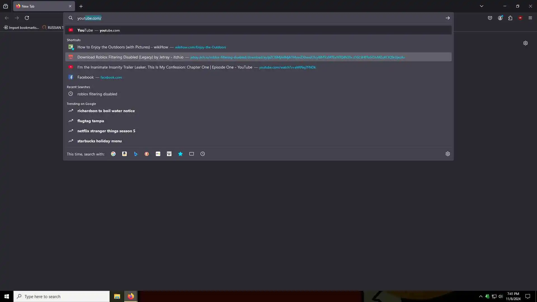Search history using the clock icon
Image resolution: width=537 pixels, height=302 pixels.
point(203,154)
